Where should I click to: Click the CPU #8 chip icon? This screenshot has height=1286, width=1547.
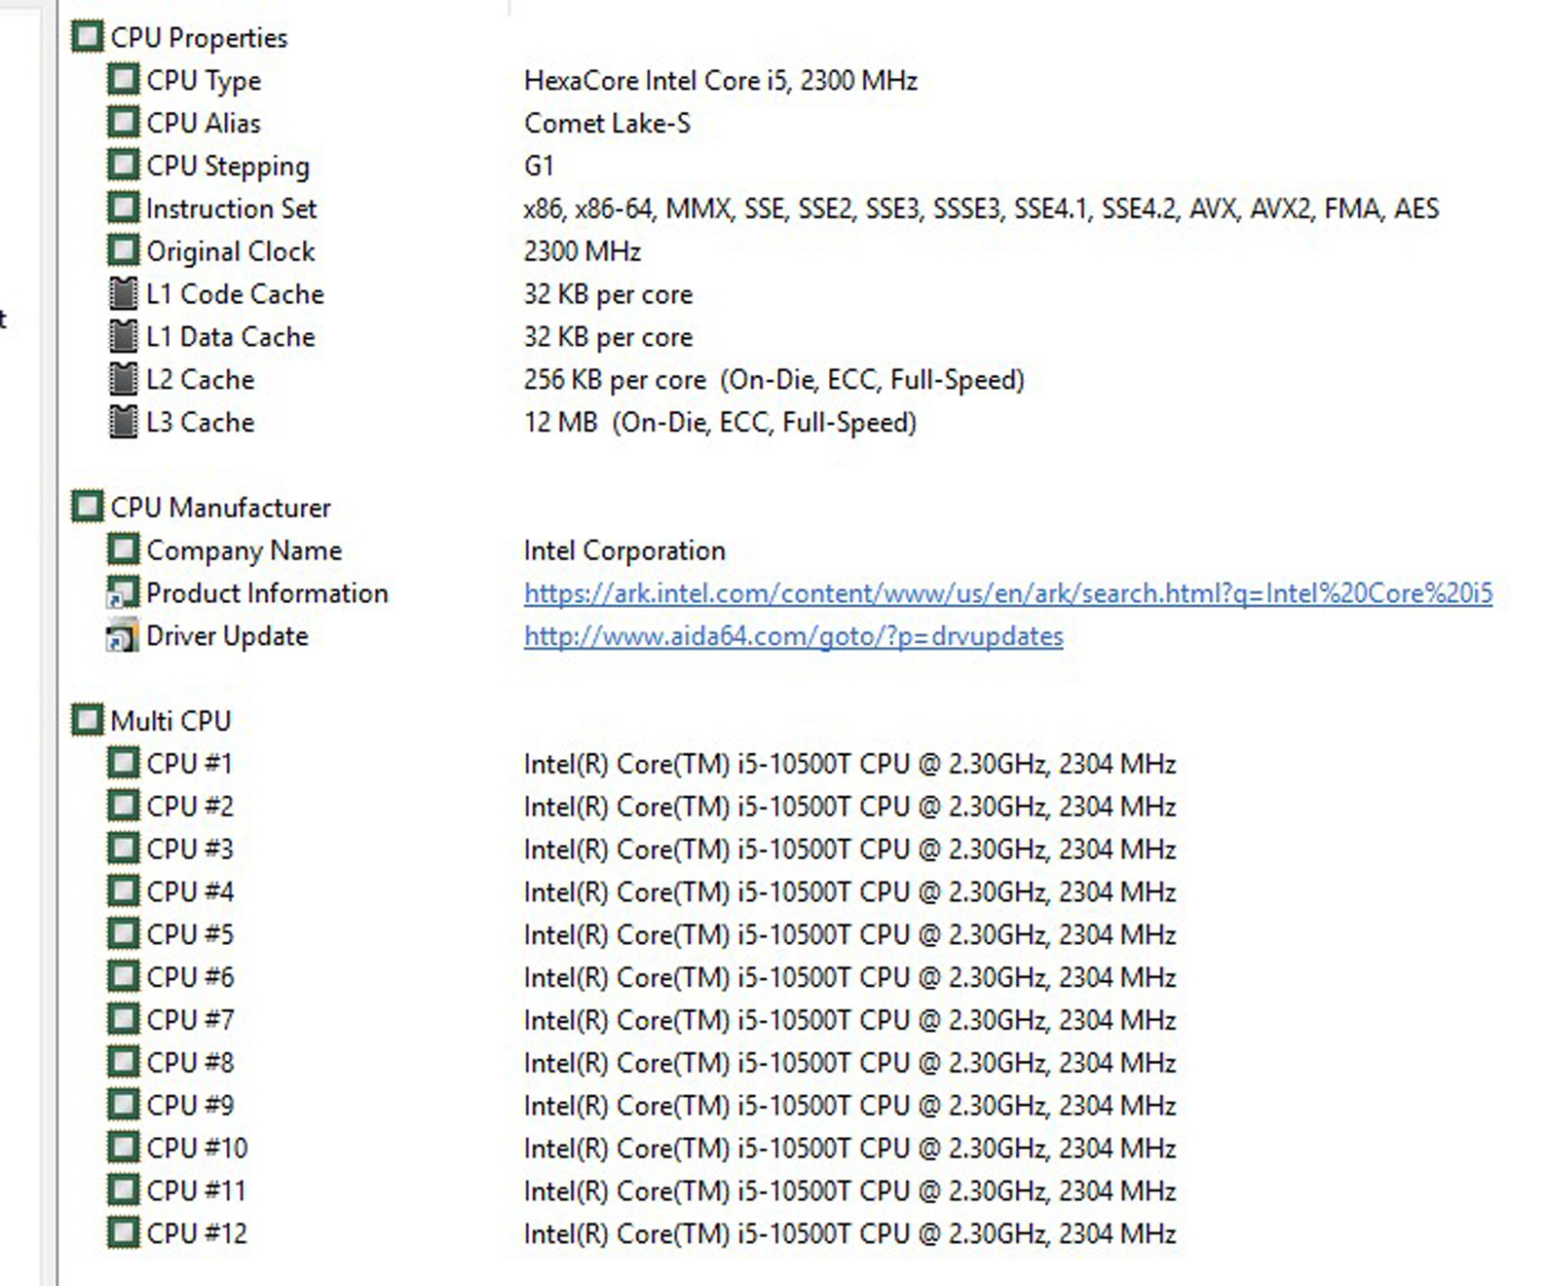123,1062
